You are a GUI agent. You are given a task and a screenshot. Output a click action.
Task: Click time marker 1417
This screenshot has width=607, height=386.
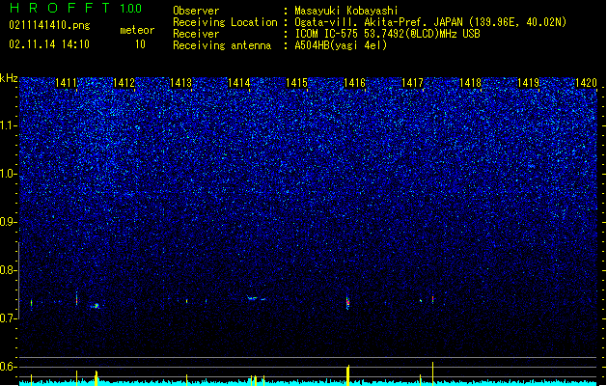tap(413, 82)
